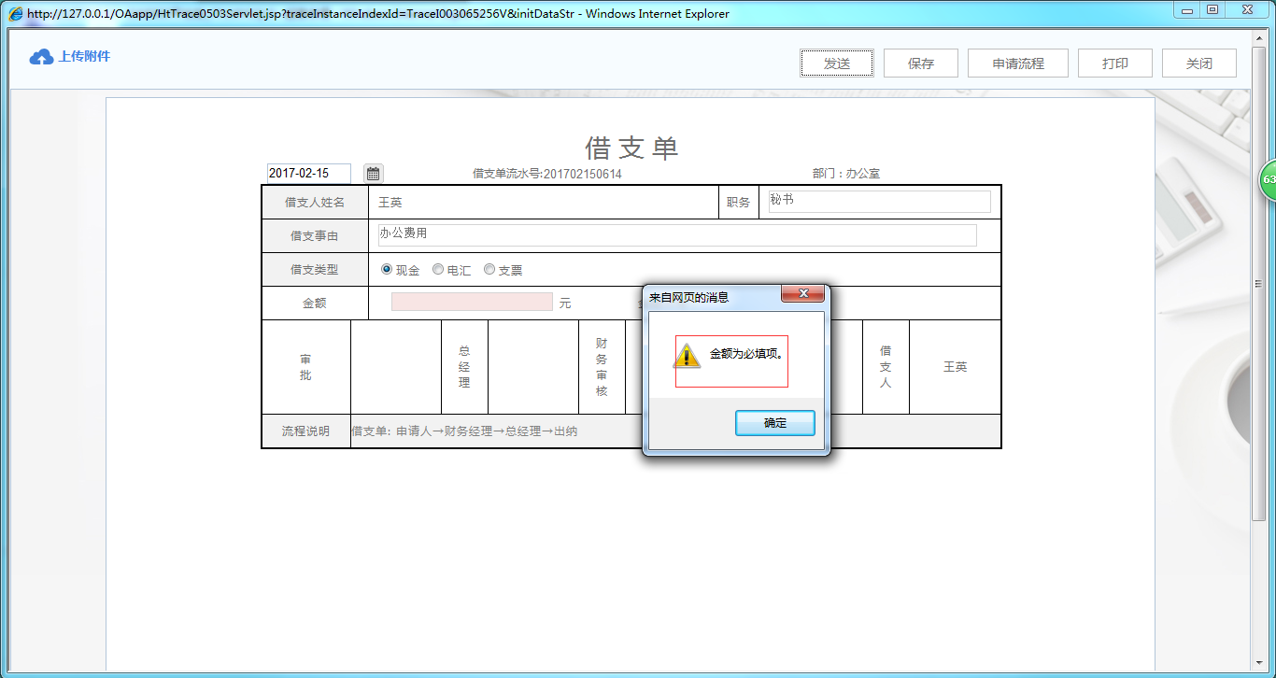
Task: Click the green badge on the right edge
Action: [x=1269, y=178]
